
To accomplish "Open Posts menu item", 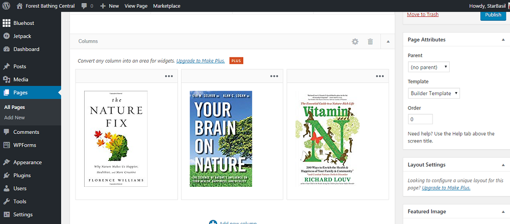I will (x=19, y=66).
